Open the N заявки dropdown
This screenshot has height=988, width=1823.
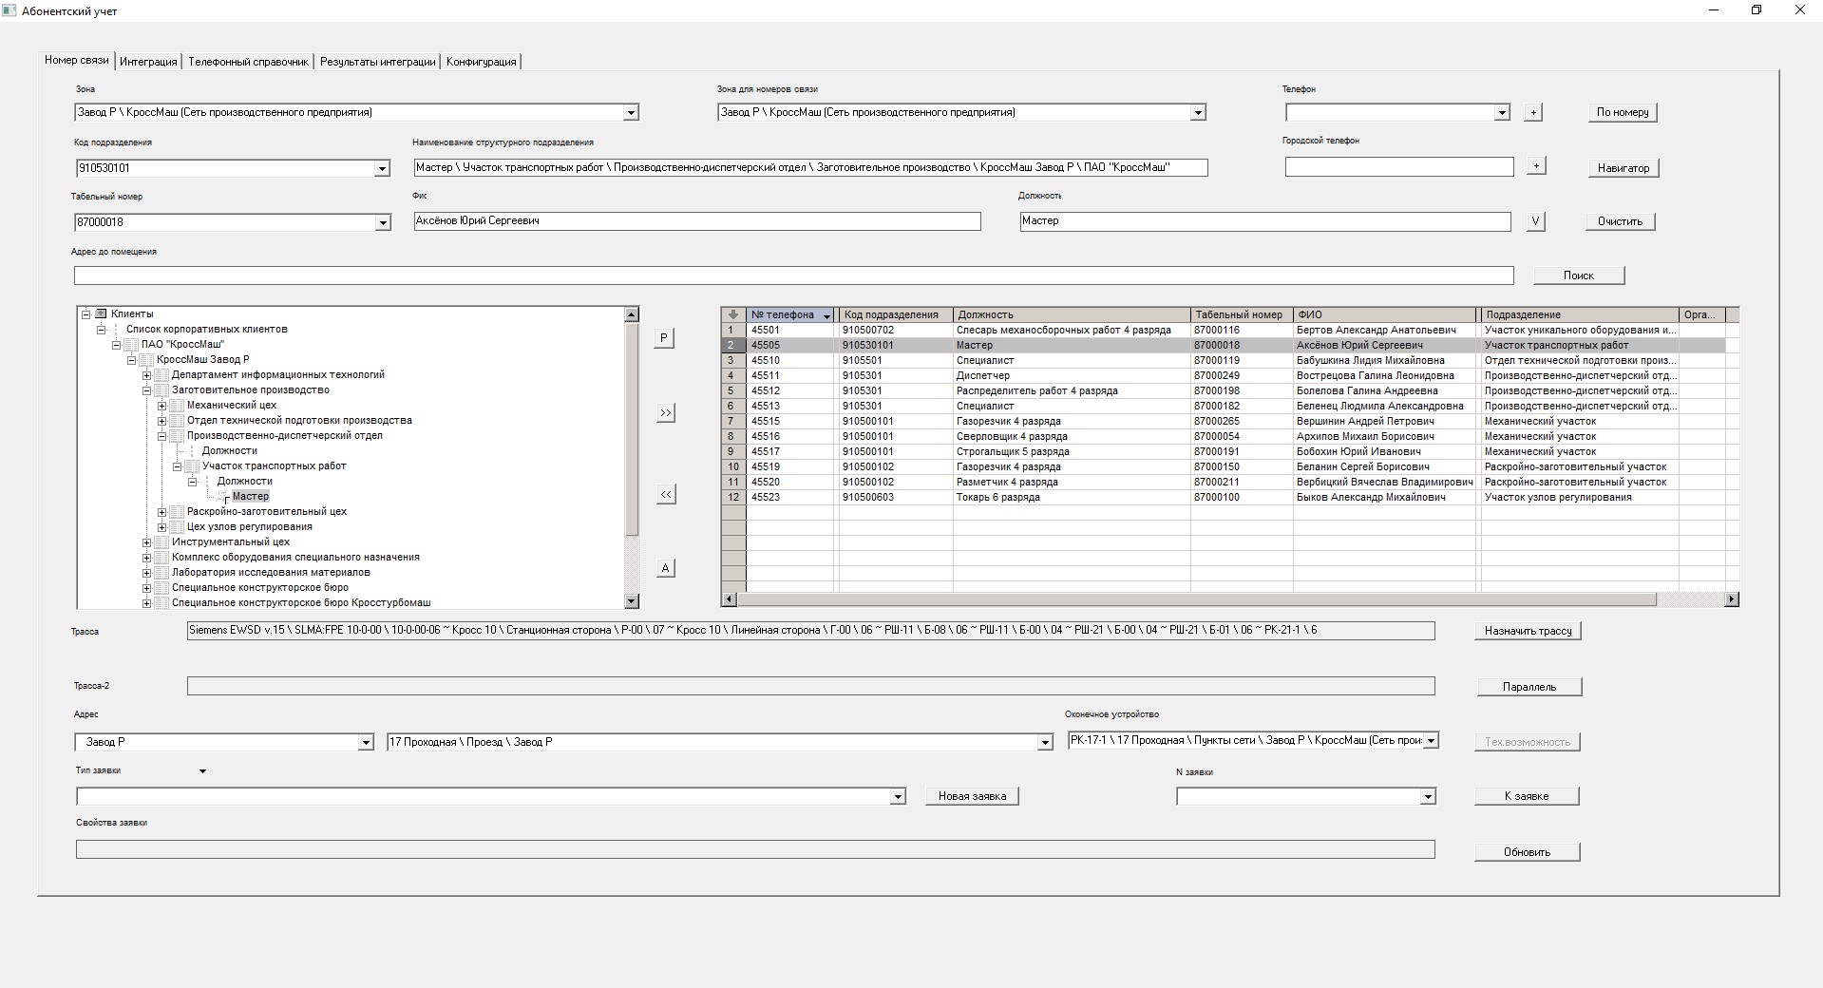click(x=1428, y=797)
